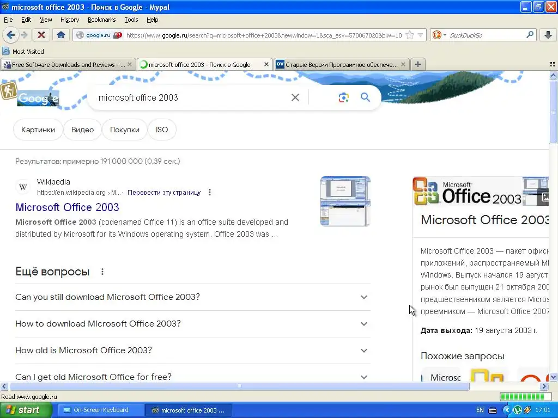Open the Help menu
Image resolution: width=558 pixels, height=418 pixels.
[x=153, y=20]
